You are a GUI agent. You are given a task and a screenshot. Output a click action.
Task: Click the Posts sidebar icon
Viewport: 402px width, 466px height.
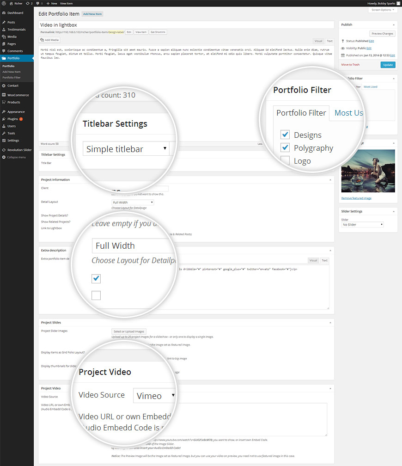coord(4,22)
